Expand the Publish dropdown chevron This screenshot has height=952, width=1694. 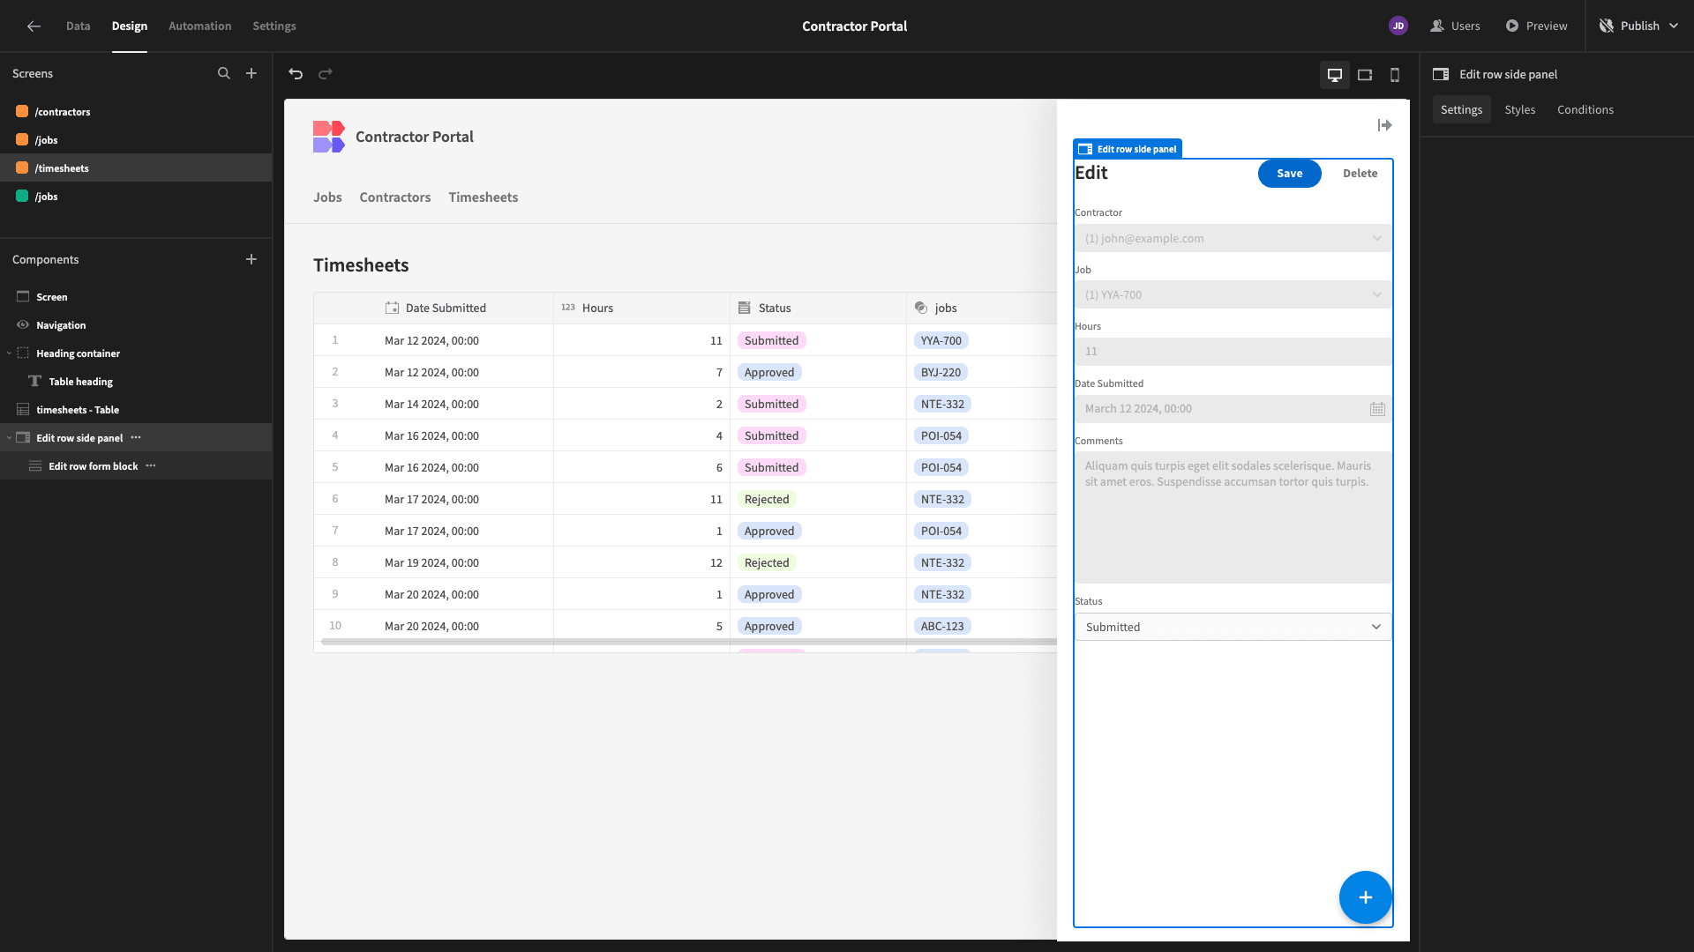pos(1674,26)
